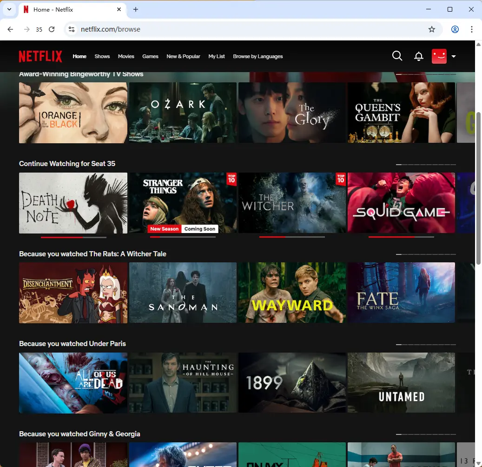The image size is (482, 467).
Task: Expand the profile dropdown caret
Action: (454, 56)
